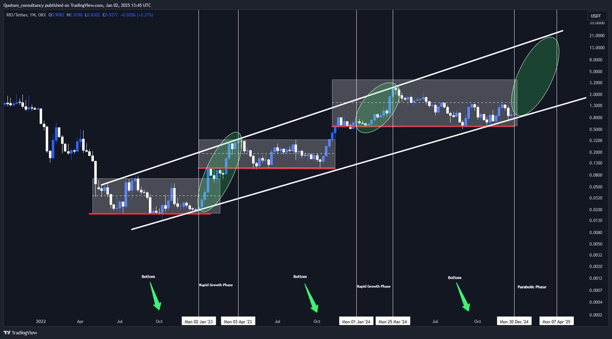
Task: Click the 0.0002 price axis label
Action: (x=596, y=315)
